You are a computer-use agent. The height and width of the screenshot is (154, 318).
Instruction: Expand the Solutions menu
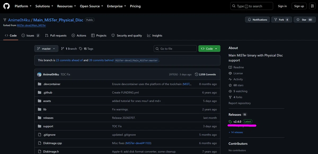click(x=44, y=6)
